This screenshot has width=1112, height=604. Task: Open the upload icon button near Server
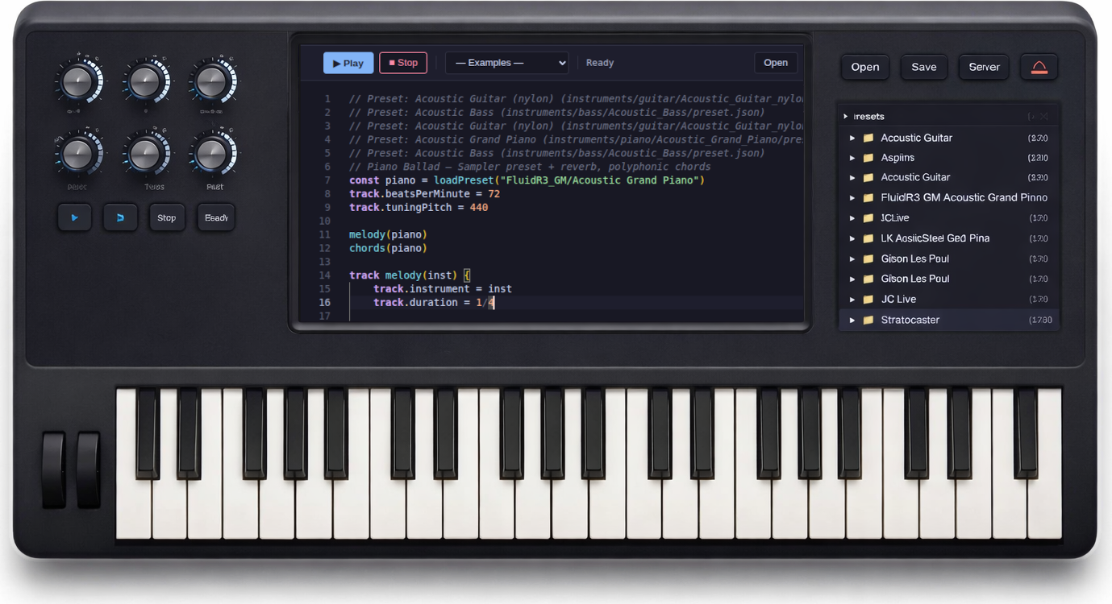point(1039,67)
